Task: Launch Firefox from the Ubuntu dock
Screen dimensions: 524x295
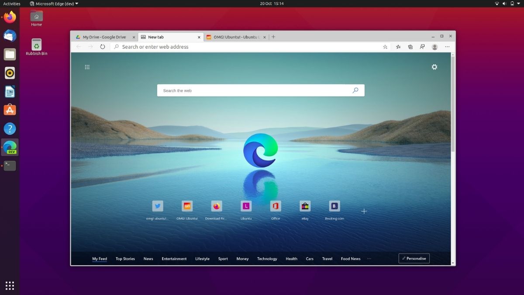Action: 10,17
